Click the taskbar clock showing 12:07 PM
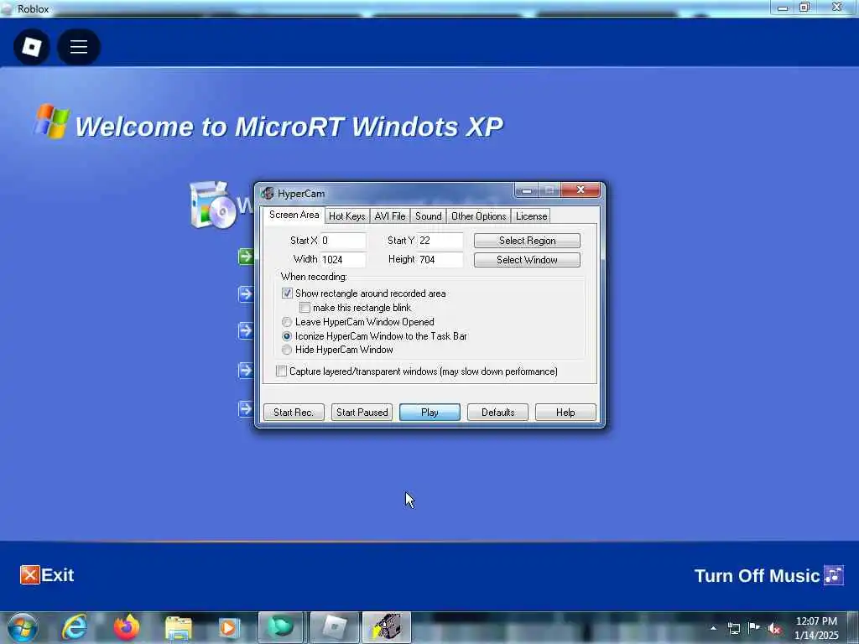This screenshot has height=644, width=859. (x=816, y=628)
